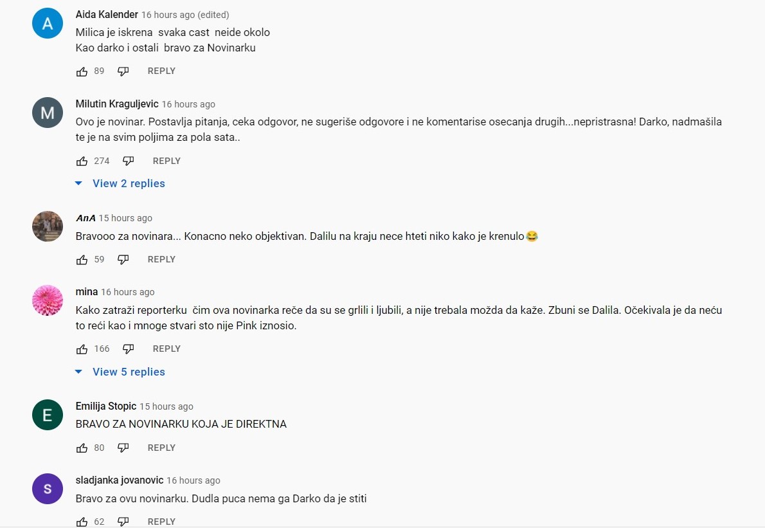Reply to Emilija Stopic's comment
Viewport: 765px width, 528px height.
(x=161, y=448)
